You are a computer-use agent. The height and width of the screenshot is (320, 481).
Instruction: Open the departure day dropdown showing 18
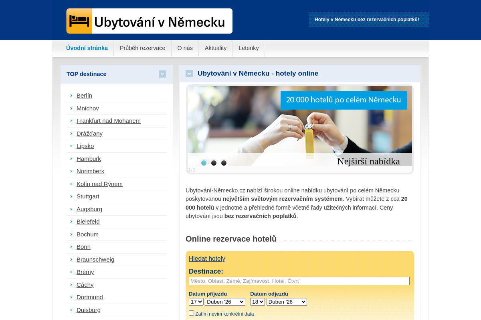click(257, 302)
